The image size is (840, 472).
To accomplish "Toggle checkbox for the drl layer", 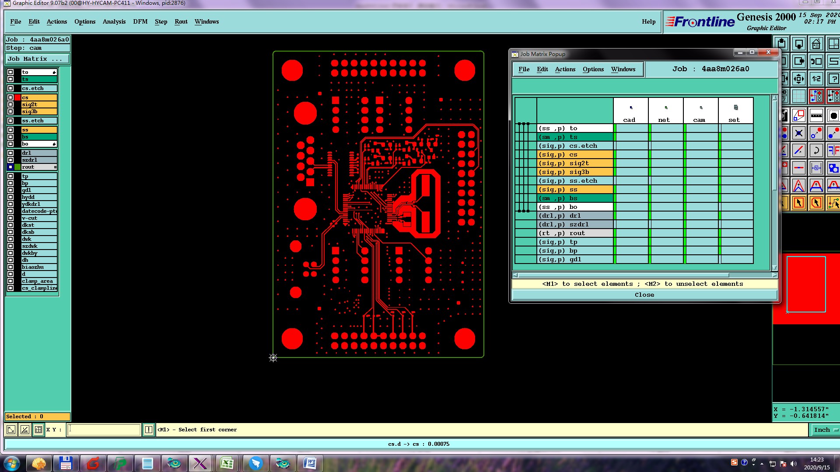I will pos(10,153).
